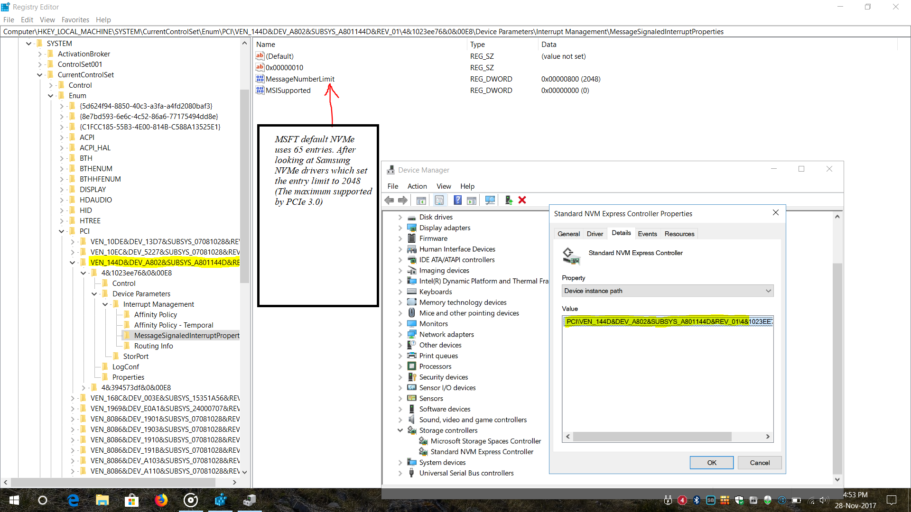Click the device instance path value
The height and width of the screenshot is (512, 911).
click(669, 321)
